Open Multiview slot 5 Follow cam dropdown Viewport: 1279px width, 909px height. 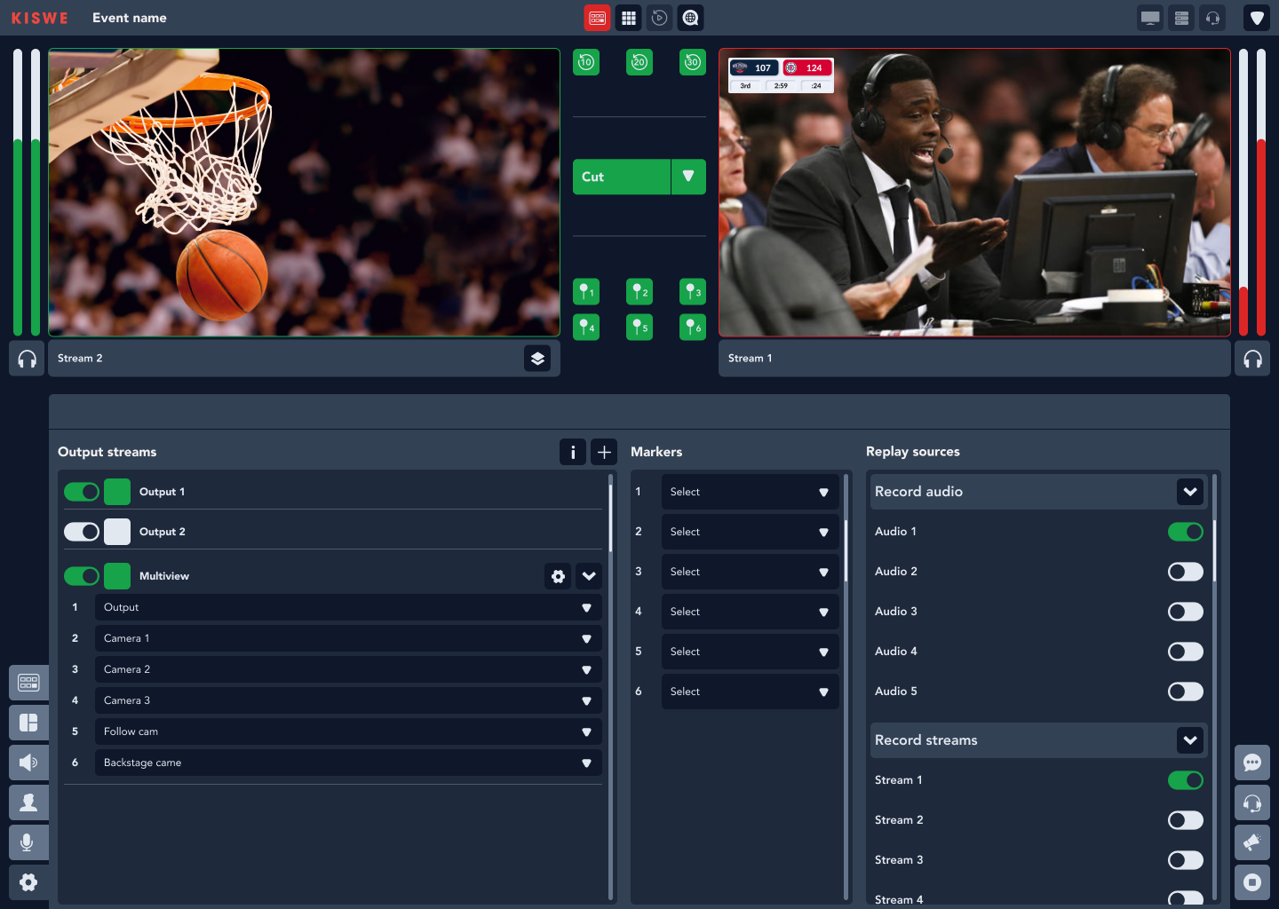click(348, 731)
